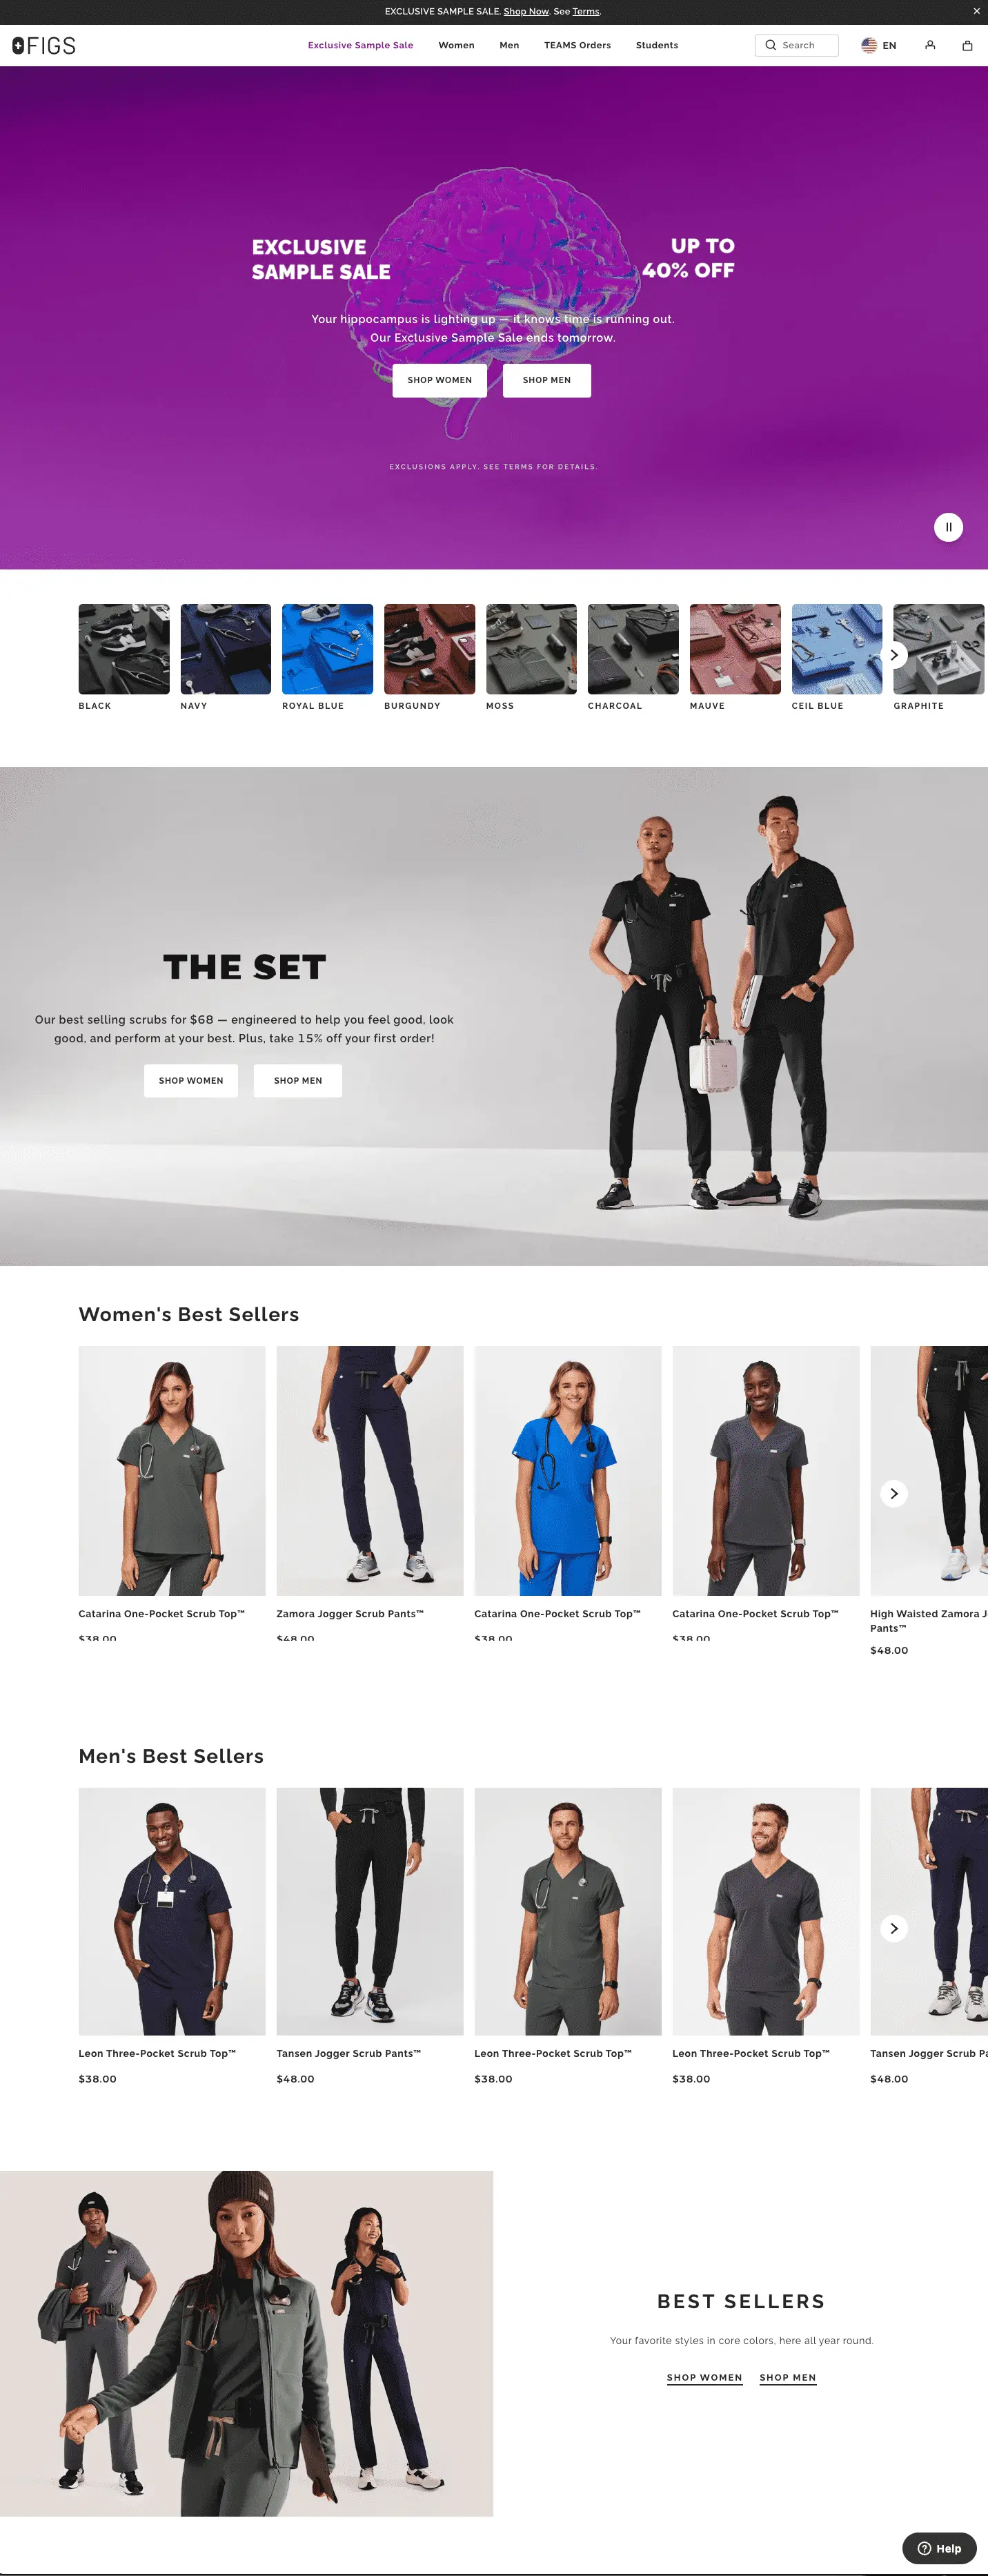988x2576 pixels.
Task: Follow the Shop Now link in top banner
Action: 526,11
